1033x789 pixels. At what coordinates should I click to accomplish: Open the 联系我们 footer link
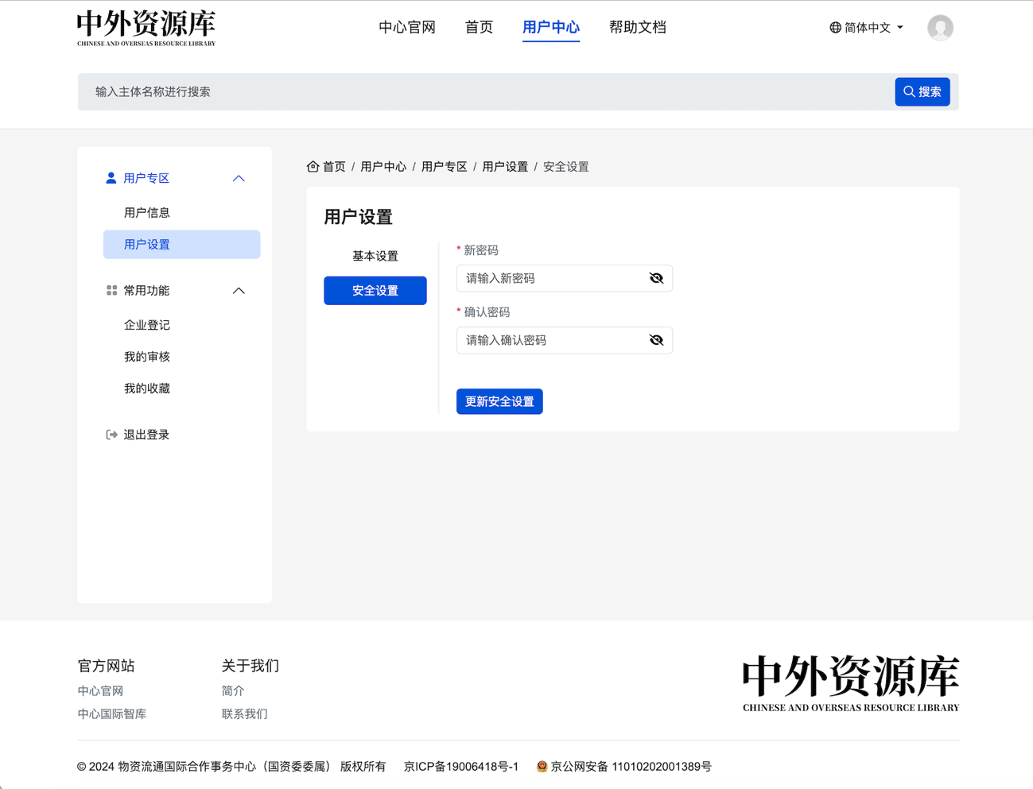tap(244, 714)
